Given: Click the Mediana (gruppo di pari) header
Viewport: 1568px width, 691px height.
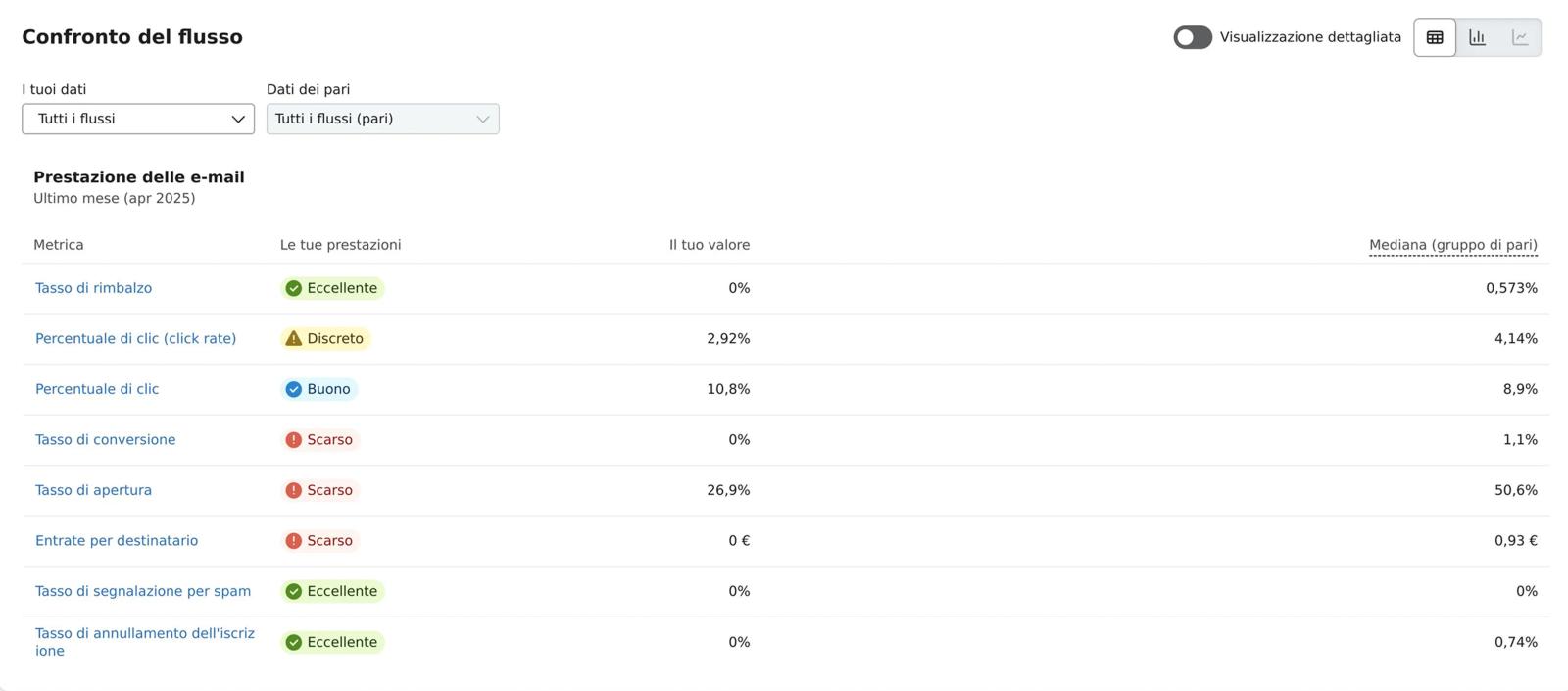Looking at the screenshot, I should coord(1453,245).
